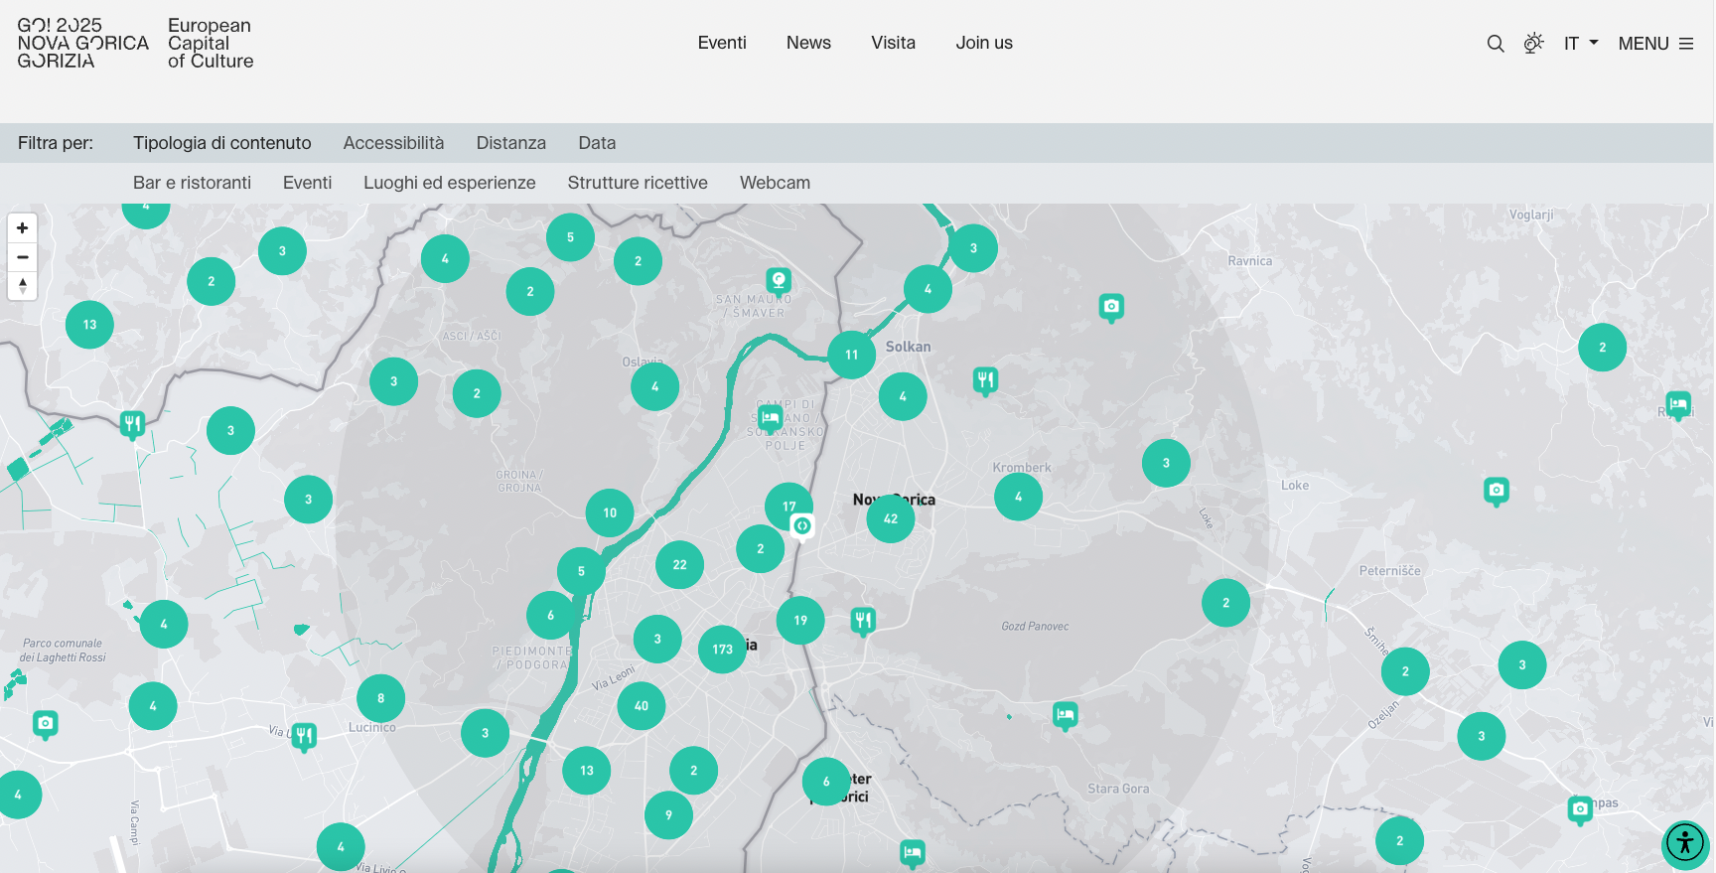This screenshot has height=873, width=1716.
Task: Select the restaurant marker near Solkan
Action: coord(985,380)
